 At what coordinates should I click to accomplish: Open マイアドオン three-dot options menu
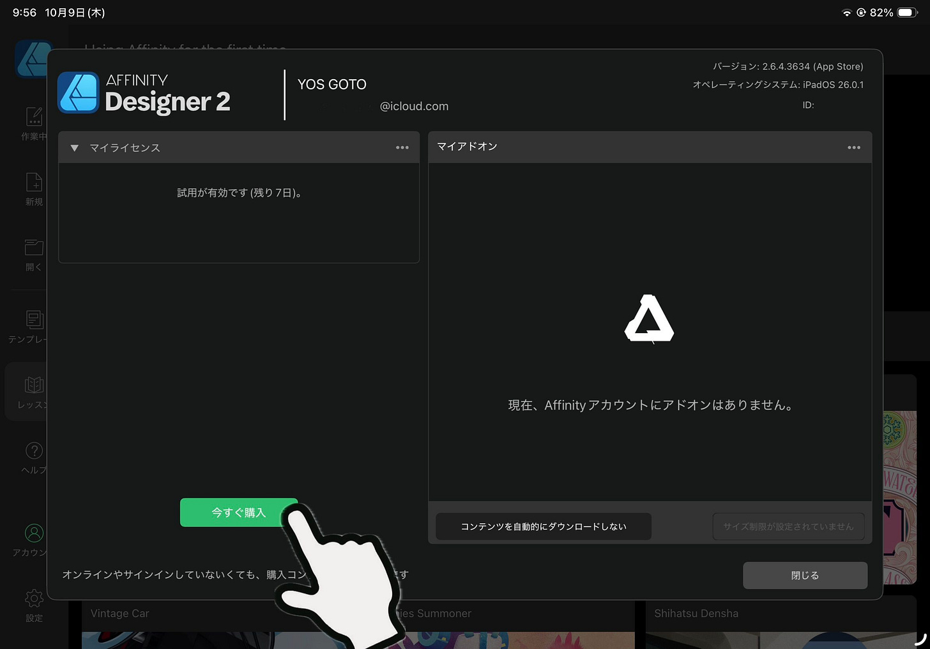(853, 147)
